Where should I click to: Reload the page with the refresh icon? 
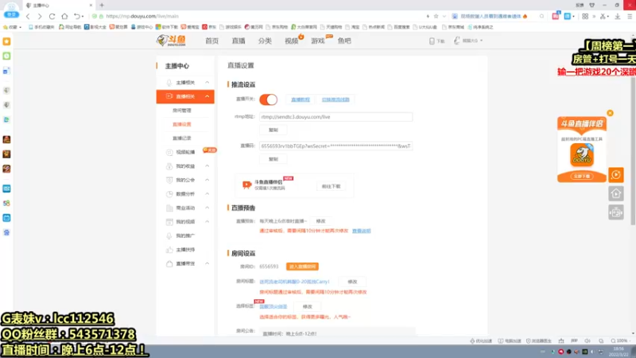pos(52,16)
